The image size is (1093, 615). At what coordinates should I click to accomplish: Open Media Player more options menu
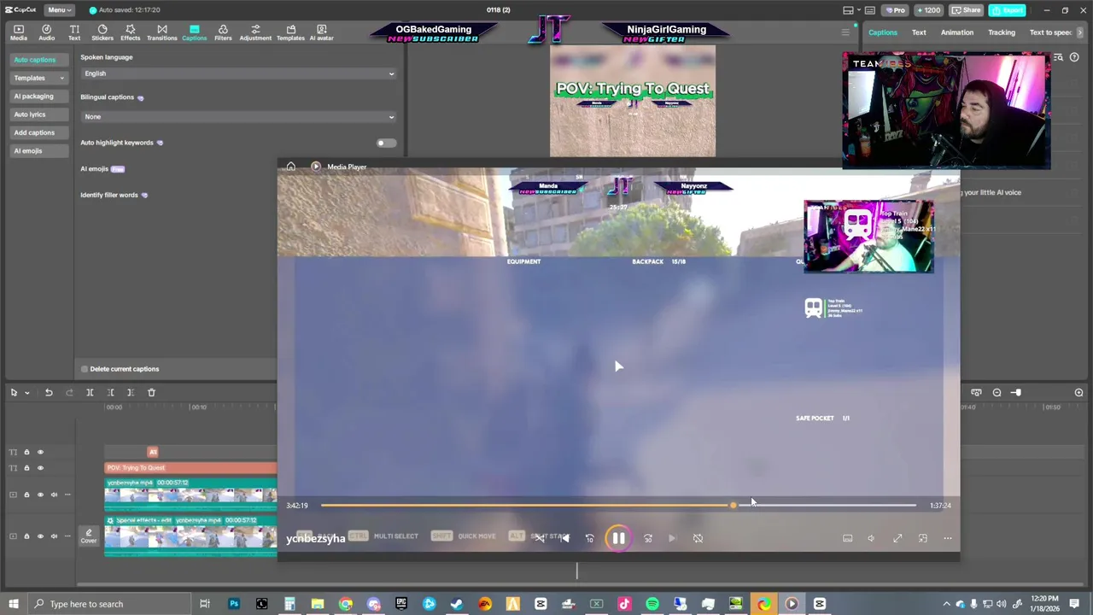[948, 538]
